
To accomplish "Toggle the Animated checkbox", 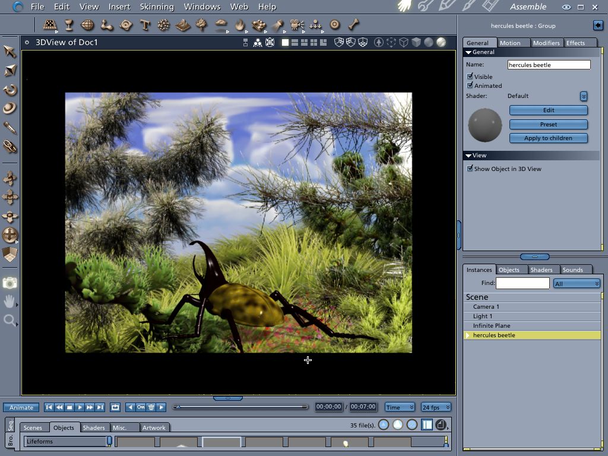I will click(x=470, y=85).
